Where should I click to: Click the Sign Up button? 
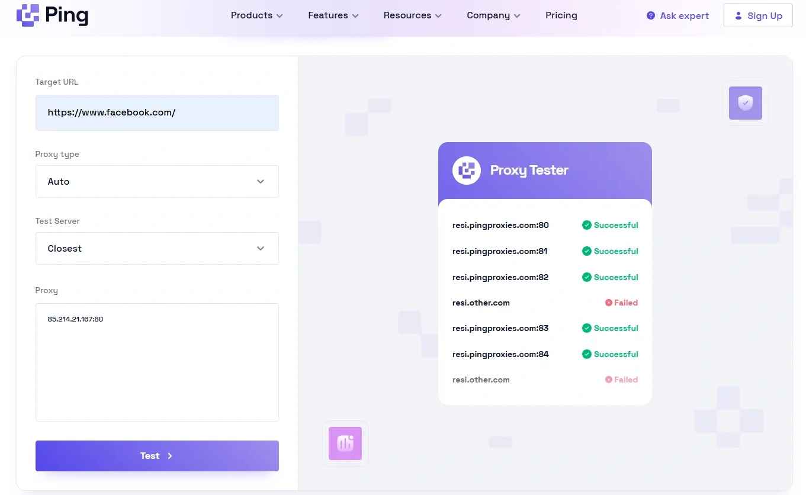coord(758,16)
